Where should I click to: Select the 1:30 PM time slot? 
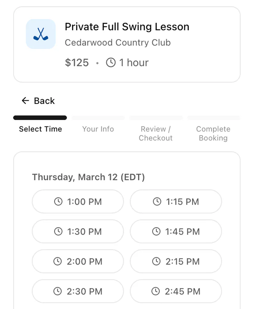(78, 232)
